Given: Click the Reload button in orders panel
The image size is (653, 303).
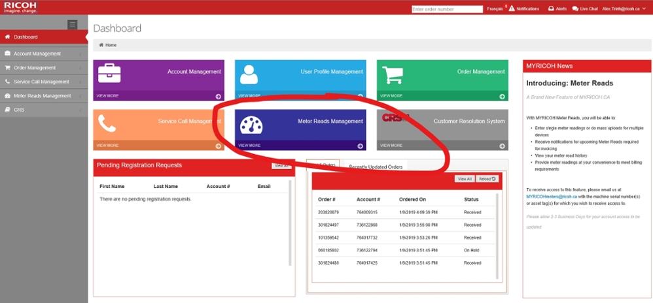Looking at the screenshot, I should [x=487, y=179].
